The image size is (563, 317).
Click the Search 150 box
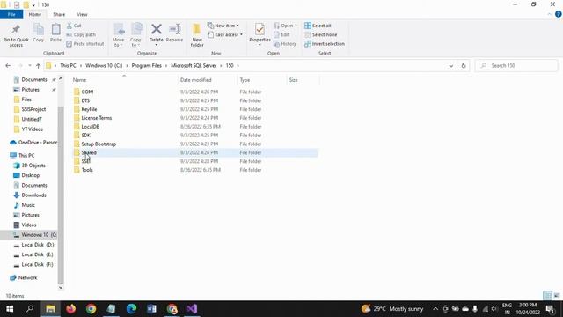coord(516,66)
